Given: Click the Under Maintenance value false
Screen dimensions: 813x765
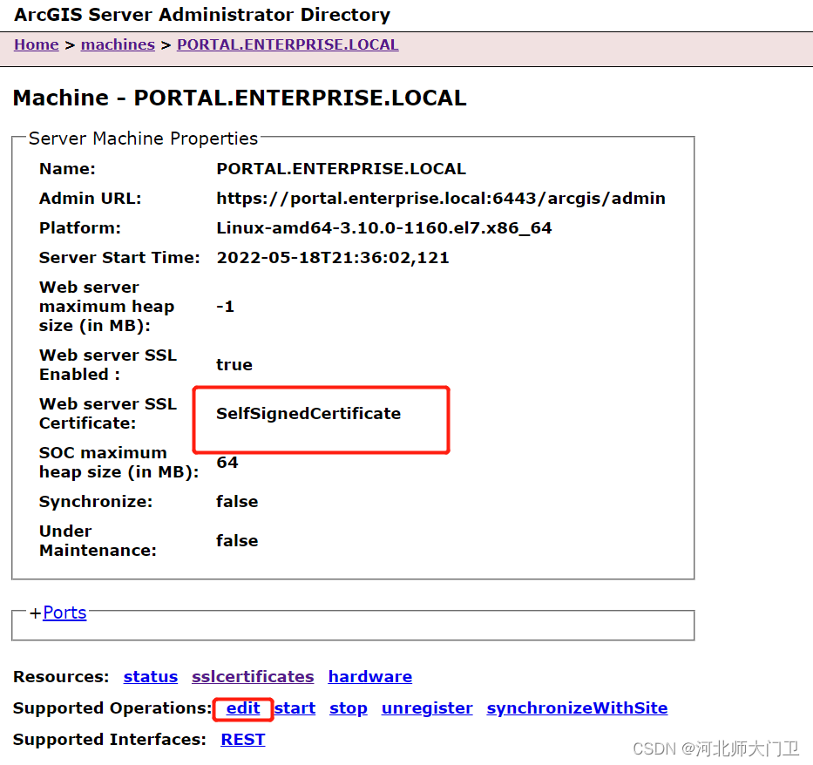Looking at the screenshot, I should 237,541.
